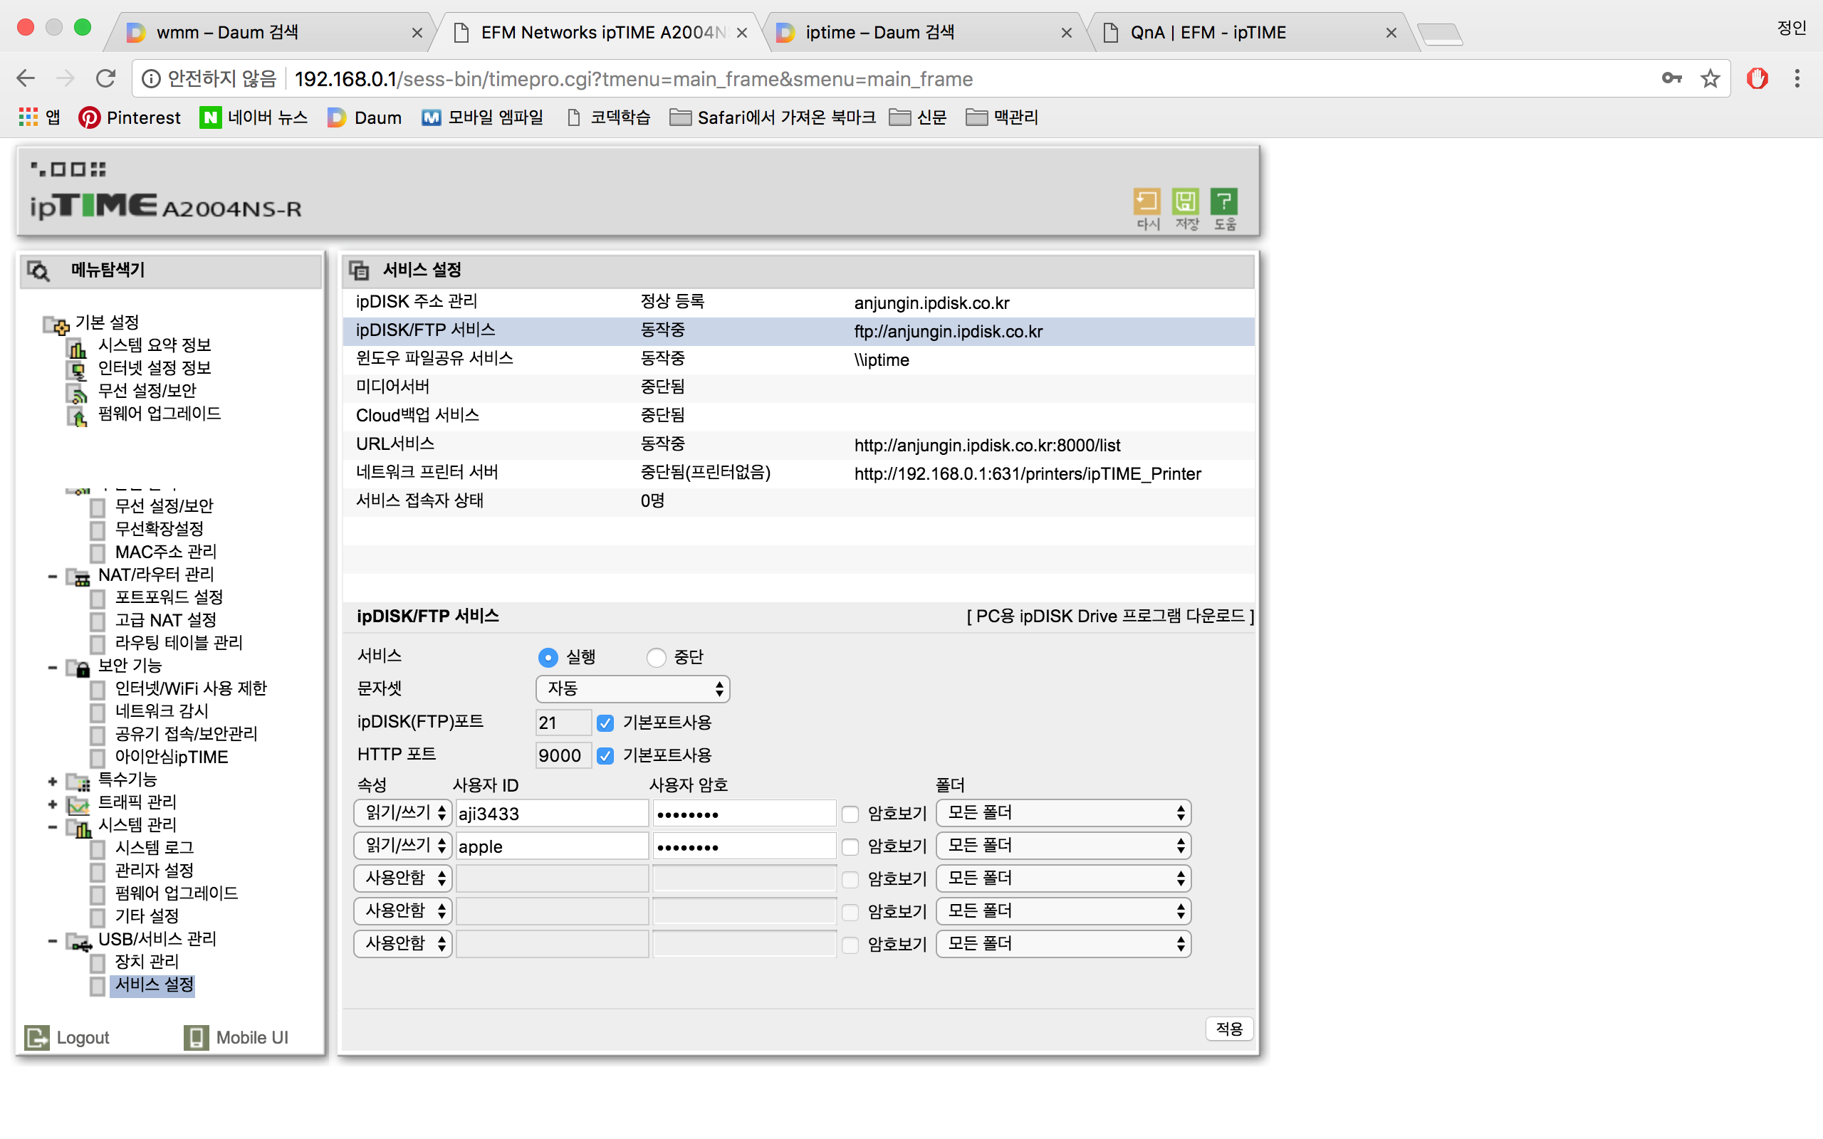Image resolution: width=1823 pixels, height=1139 pixels.
Task: Click the 메뉴탐색기 search magnifier icon
Action: click(x=38, y=271)
